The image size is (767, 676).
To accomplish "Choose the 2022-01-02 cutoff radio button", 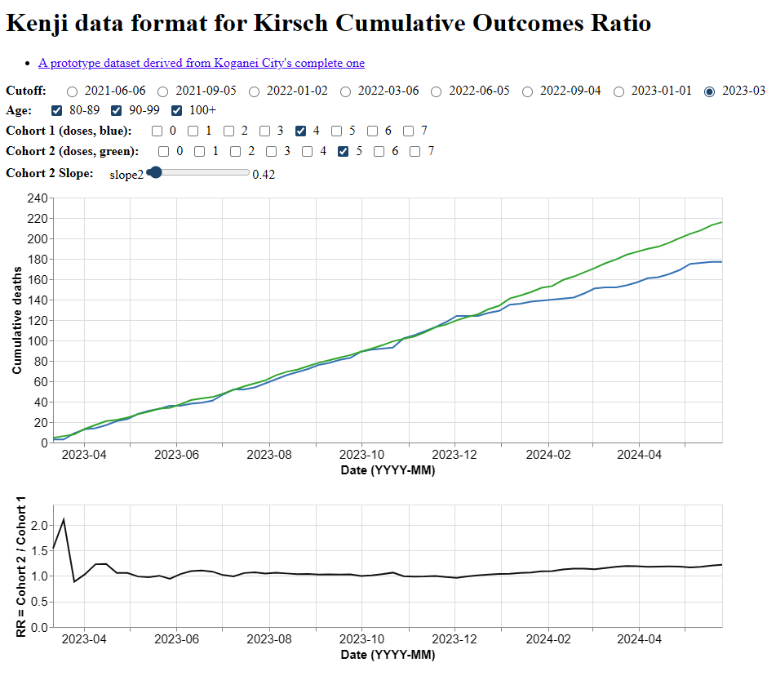I will tap(255, 91).
